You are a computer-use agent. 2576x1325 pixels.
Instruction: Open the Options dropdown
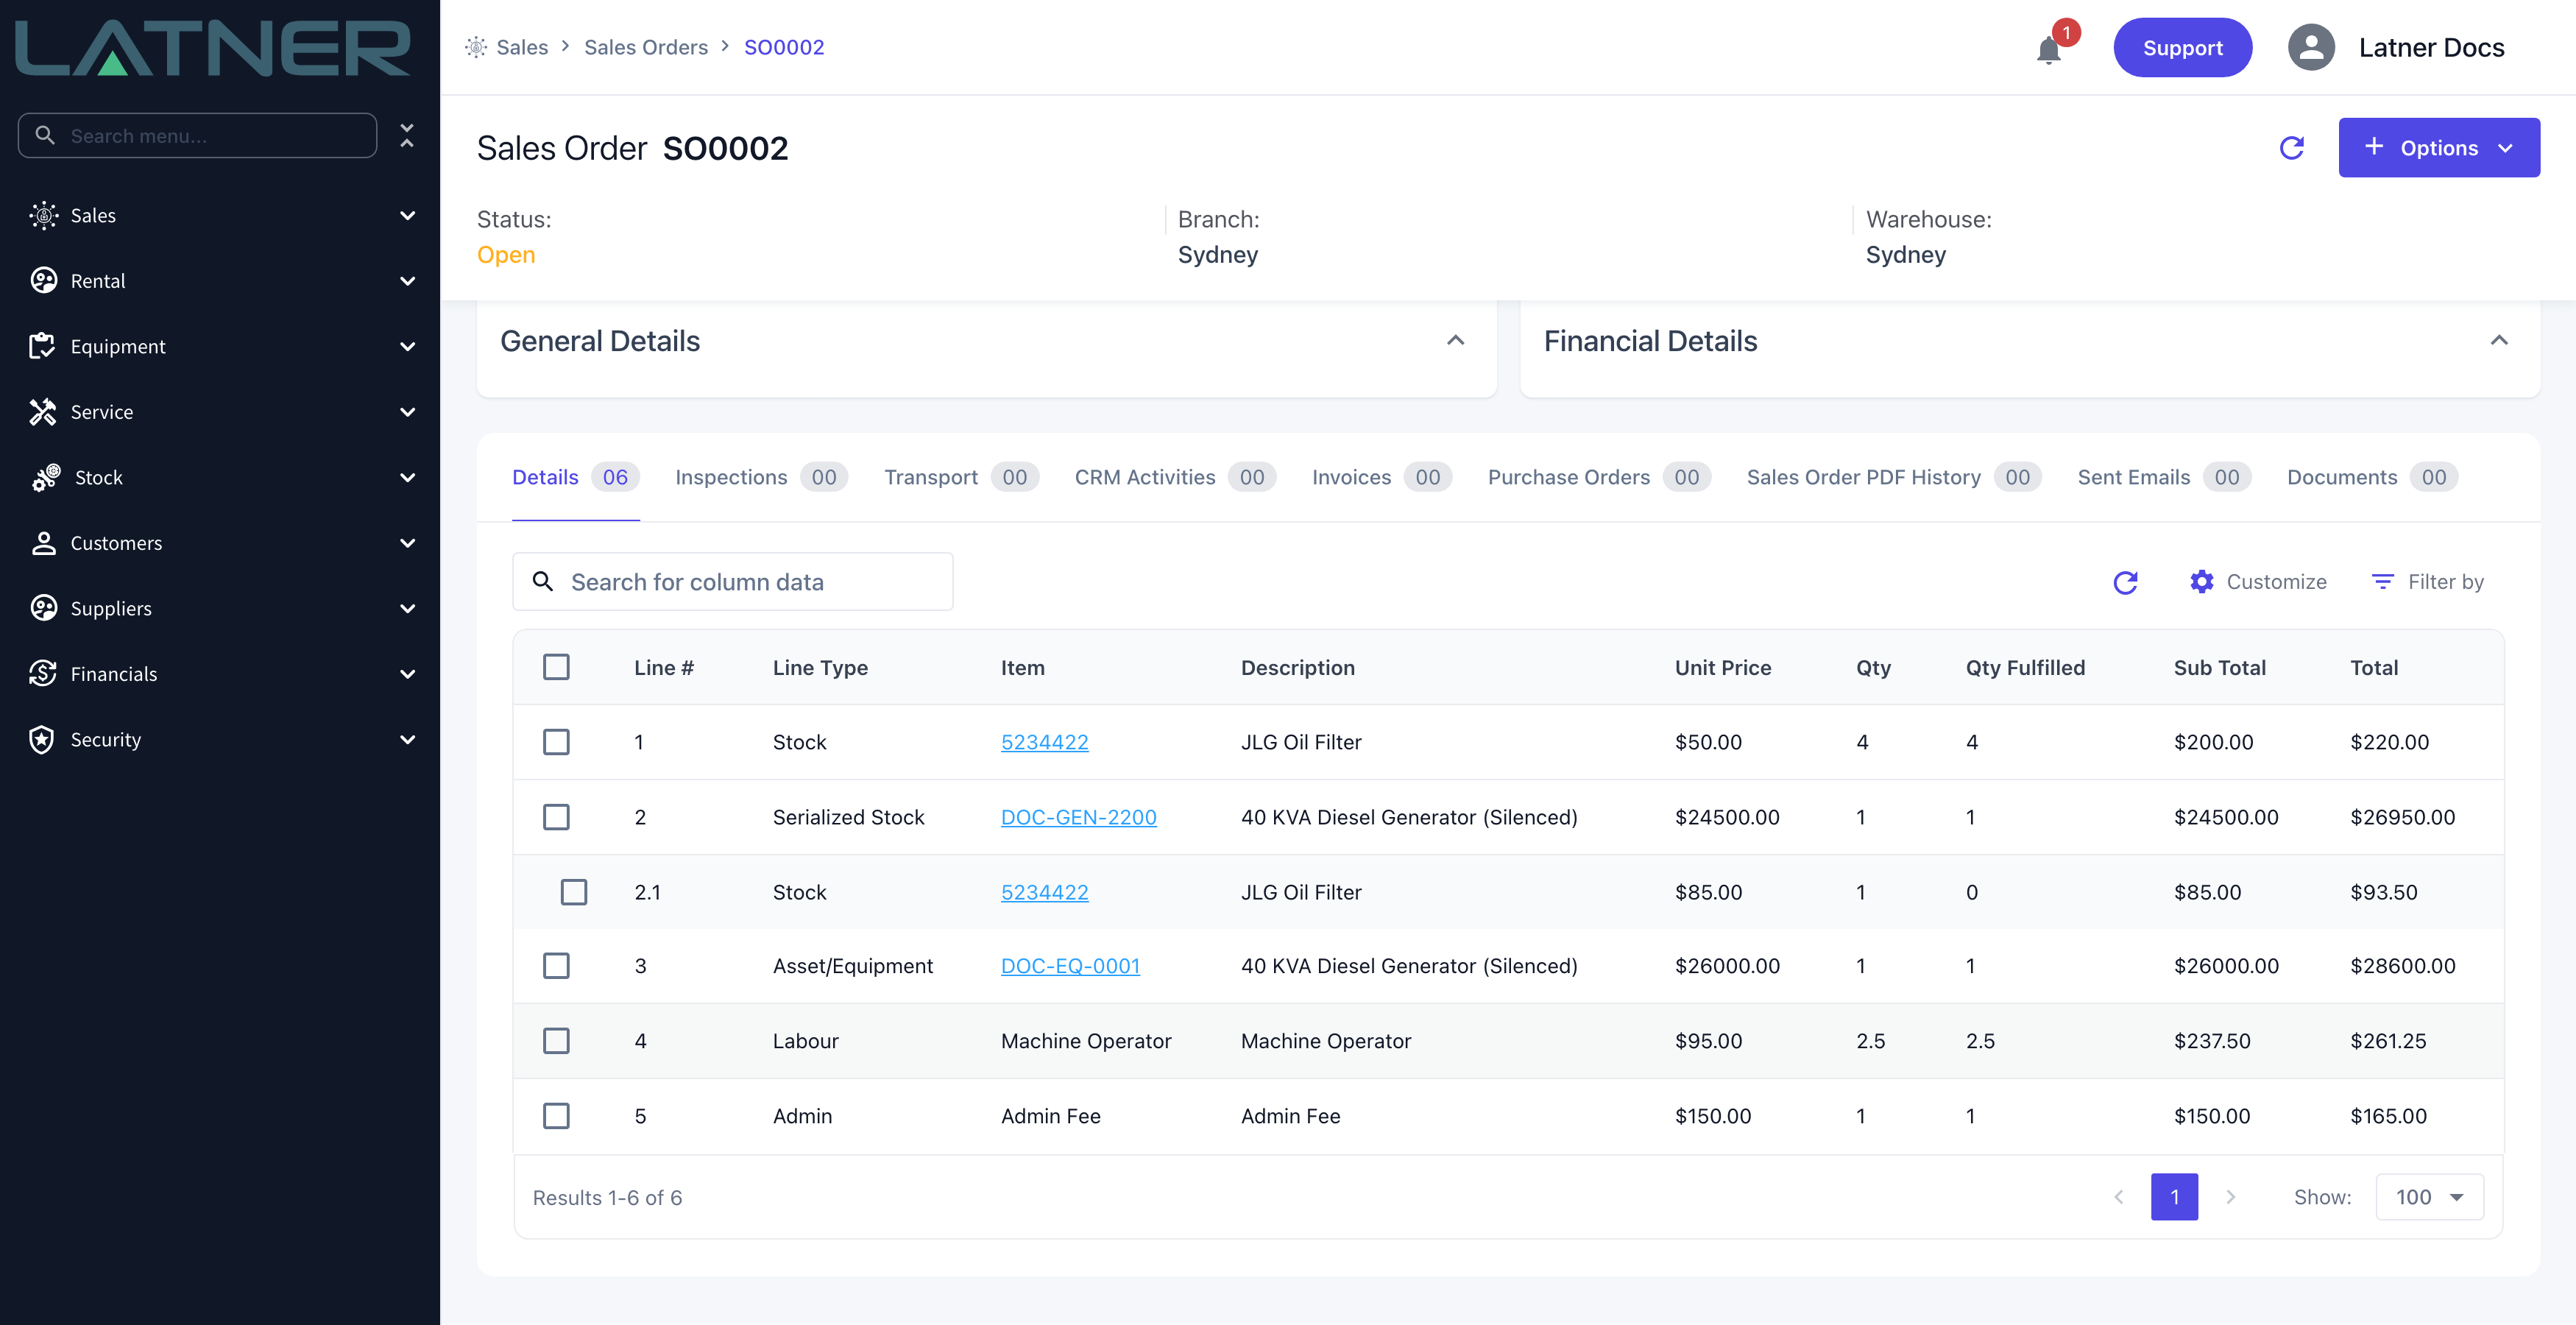(2438, 148)
